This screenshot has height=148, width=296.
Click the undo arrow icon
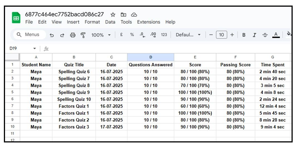52,35
